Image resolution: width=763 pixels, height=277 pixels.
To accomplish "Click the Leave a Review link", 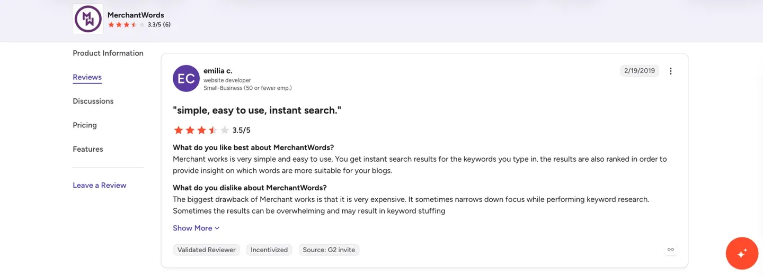I will click(100, 186).
